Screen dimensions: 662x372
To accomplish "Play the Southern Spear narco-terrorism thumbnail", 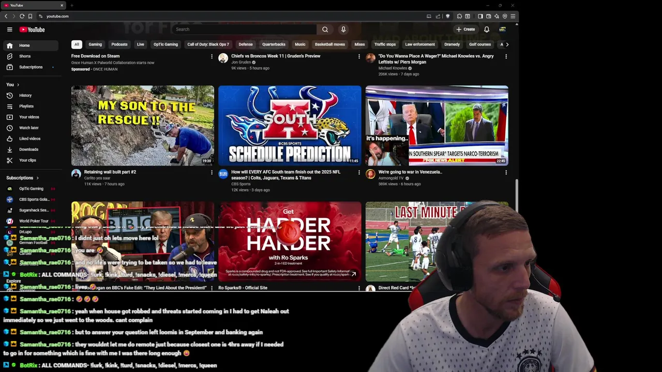I will [x=437, y=126].
